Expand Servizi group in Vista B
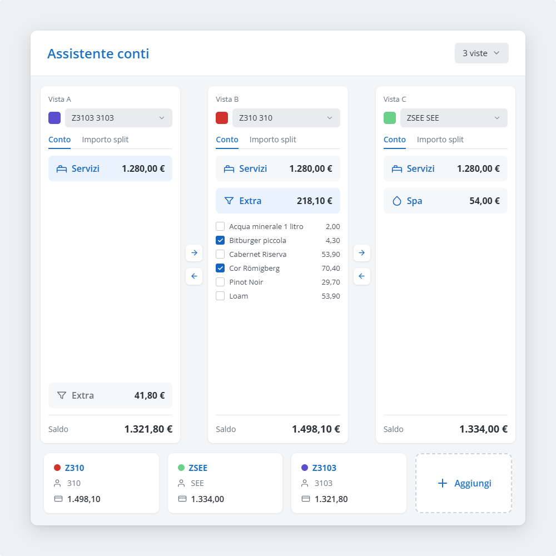This screenshot has width=556, height=556. (x=278, y=169)
